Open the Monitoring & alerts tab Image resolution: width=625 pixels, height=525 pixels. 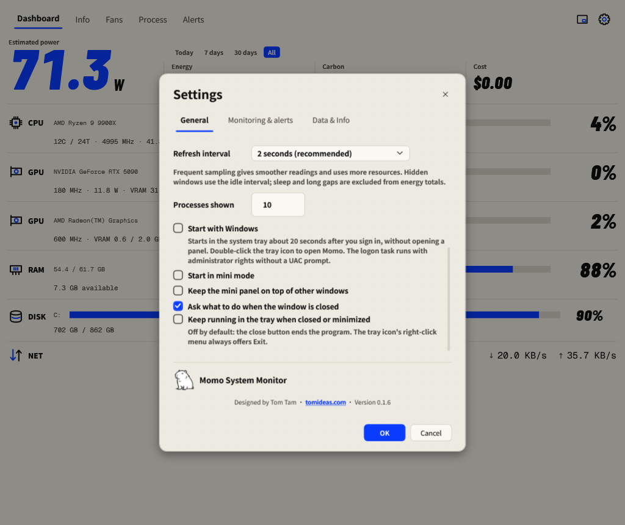pyautogui.click(x=260, y=120)
